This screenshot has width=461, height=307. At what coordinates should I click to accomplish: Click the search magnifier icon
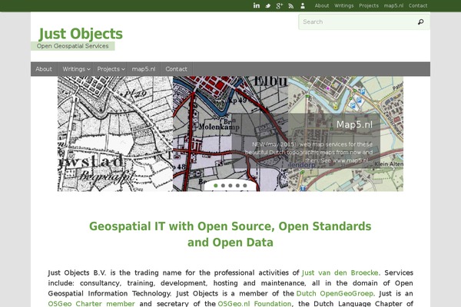coord(420,22)
